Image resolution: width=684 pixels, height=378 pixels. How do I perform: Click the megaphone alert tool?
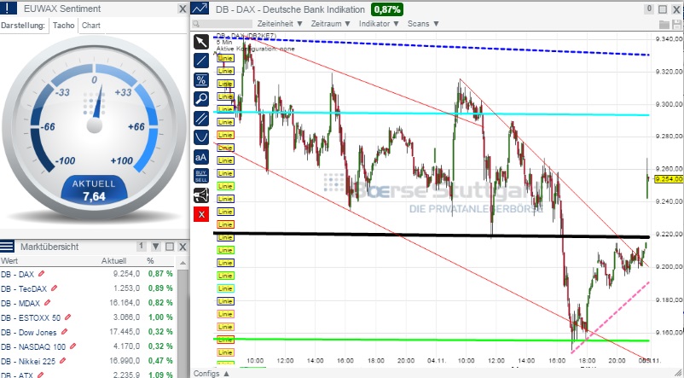click(201, 195)
